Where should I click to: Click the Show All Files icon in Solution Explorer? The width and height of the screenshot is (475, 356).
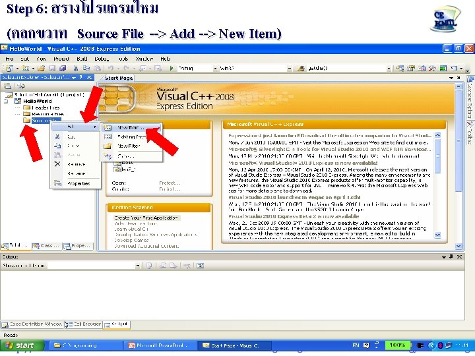coord(20,86)
